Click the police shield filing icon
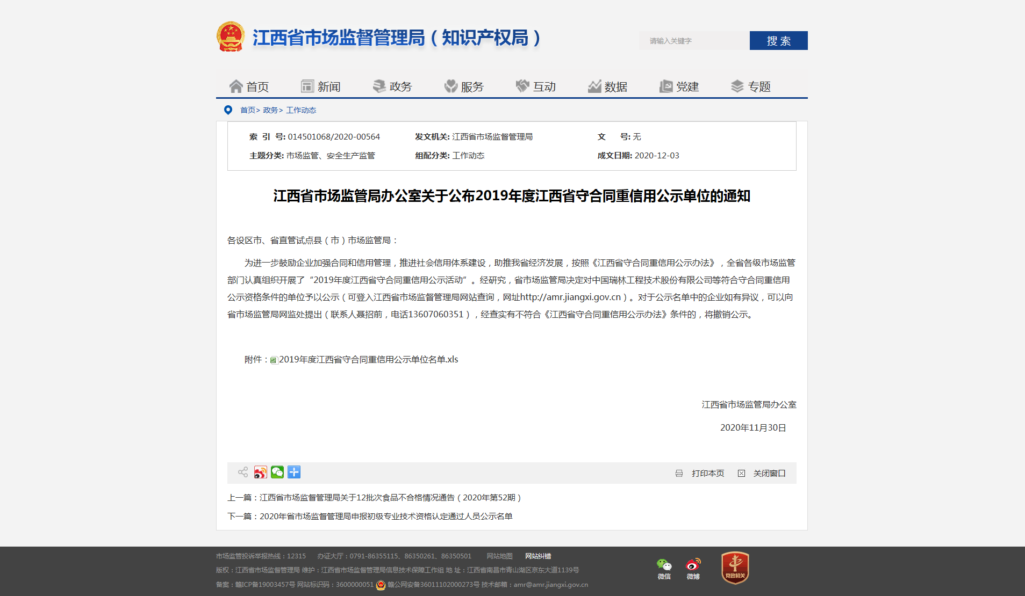 (381, 585)
